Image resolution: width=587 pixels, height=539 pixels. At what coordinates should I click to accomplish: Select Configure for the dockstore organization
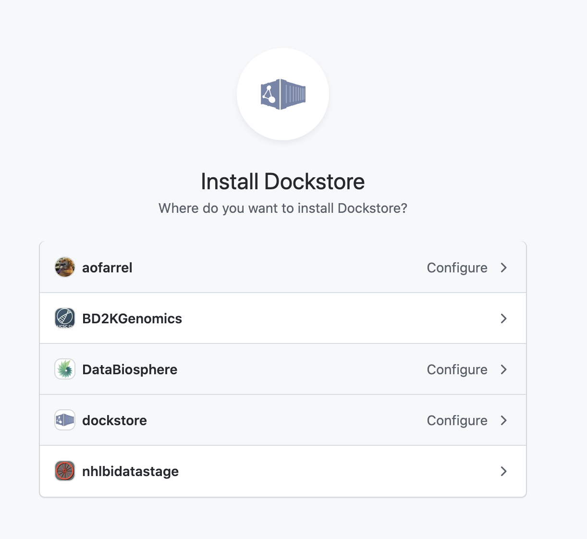coord(457,420)
